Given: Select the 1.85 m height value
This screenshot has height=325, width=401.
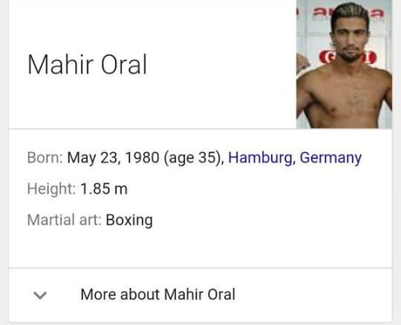Looking at the screenshot, I should (104, 189).
